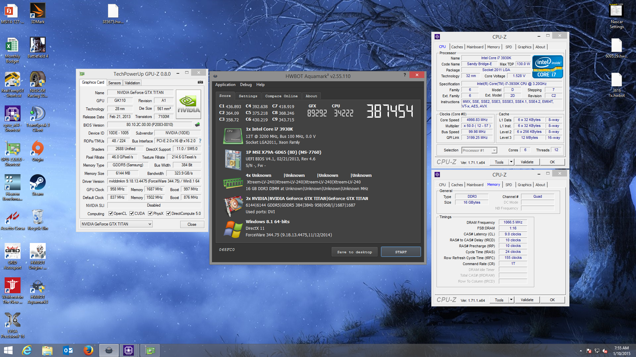Open the HWBOT Unigine desktop icon
Viewport: 636px width, 357px height.
click(37, 256)
